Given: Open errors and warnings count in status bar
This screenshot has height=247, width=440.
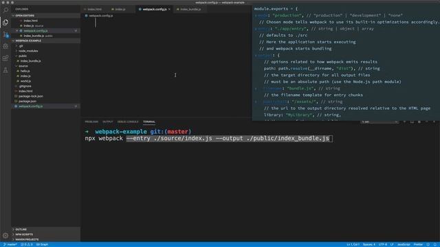Looking at the screenshot, I should point(27,244).
